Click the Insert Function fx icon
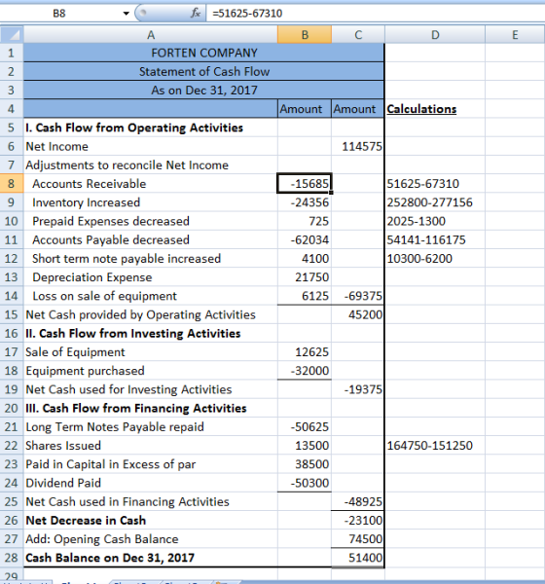Image resolution: width=545 pixels, height=584 pixels. (x=196, y=14)
